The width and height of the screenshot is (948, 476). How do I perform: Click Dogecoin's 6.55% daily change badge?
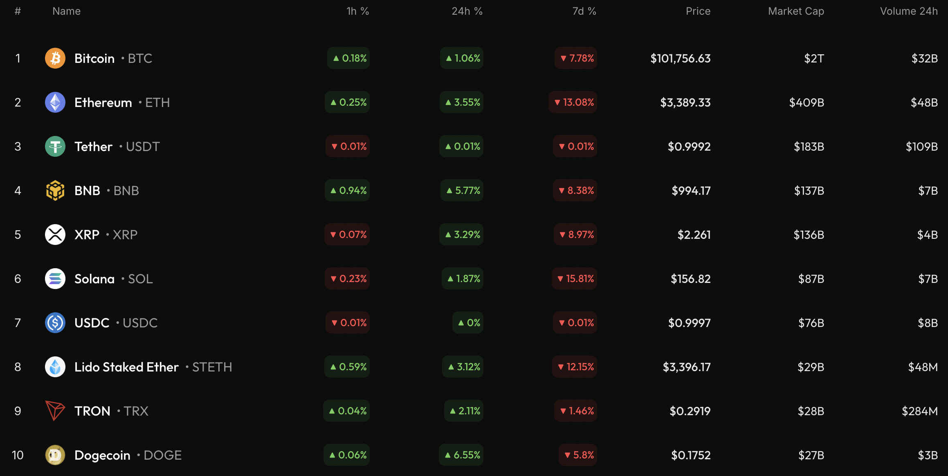coord(461,455)
